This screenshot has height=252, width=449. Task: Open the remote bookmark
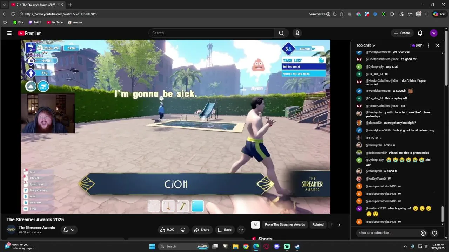[x=75, y=22]
